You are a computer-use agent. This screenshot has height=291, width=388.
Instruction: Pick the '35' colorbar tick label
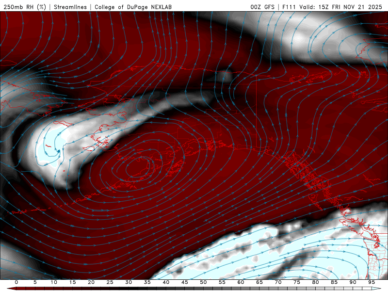[x=147, y=282]
